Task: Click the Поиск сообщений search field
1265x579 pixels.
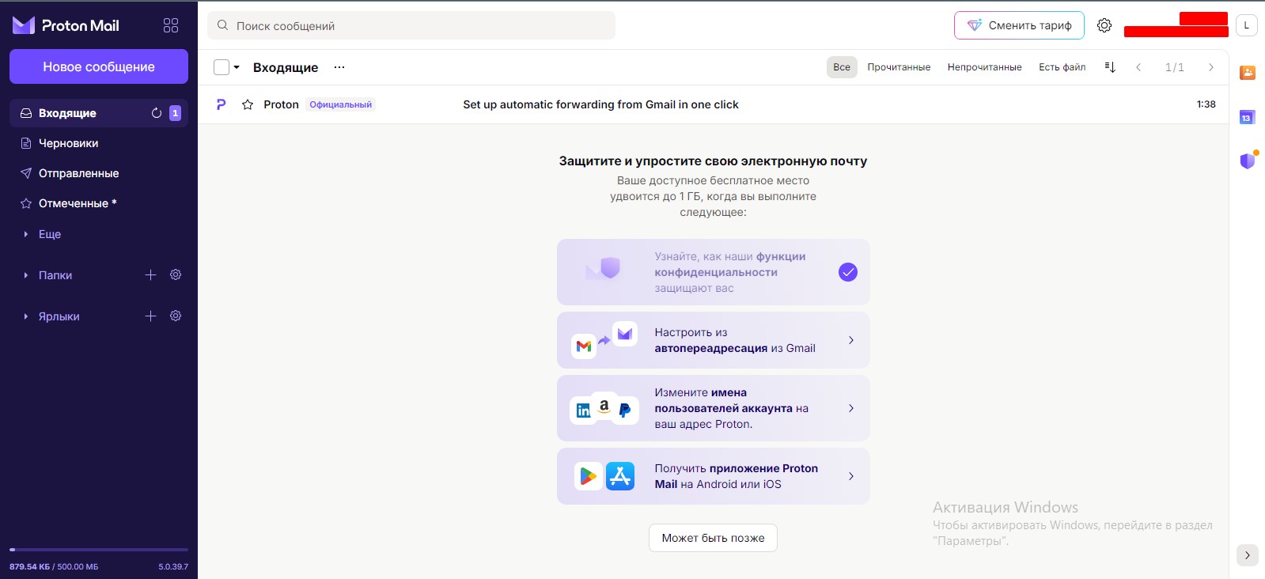Action: click(x=411, y=25)
